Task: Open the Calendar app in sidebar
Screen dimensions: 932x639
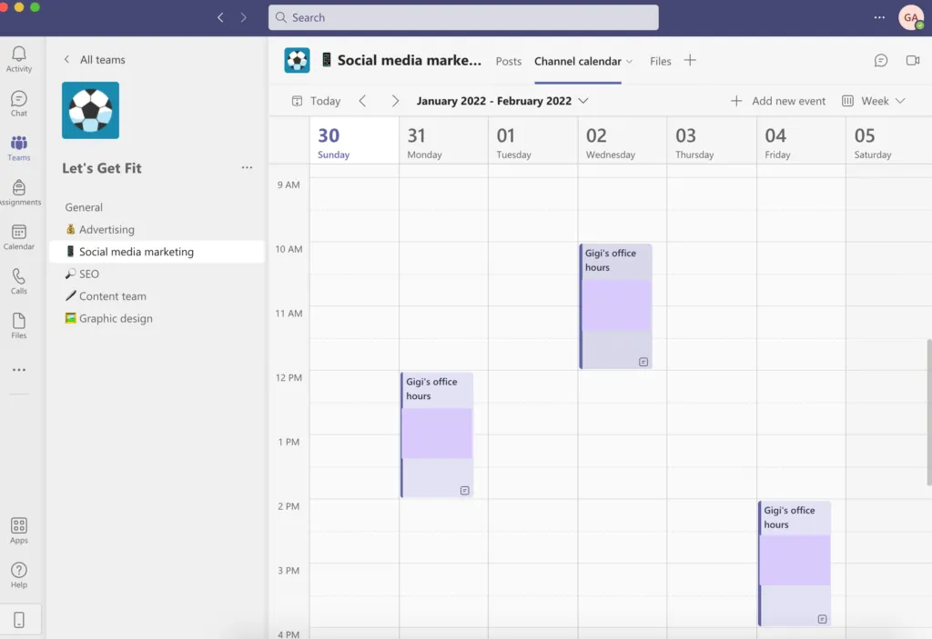Action: tap(19, 237)
